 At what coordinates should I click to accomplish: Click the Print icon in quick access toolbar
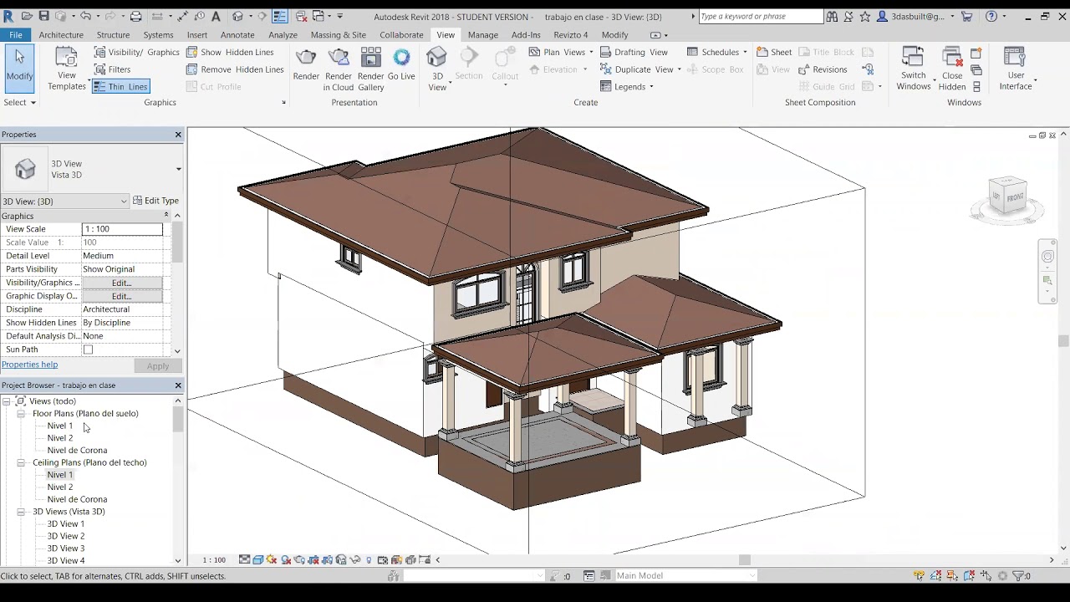tap(135, 16)
